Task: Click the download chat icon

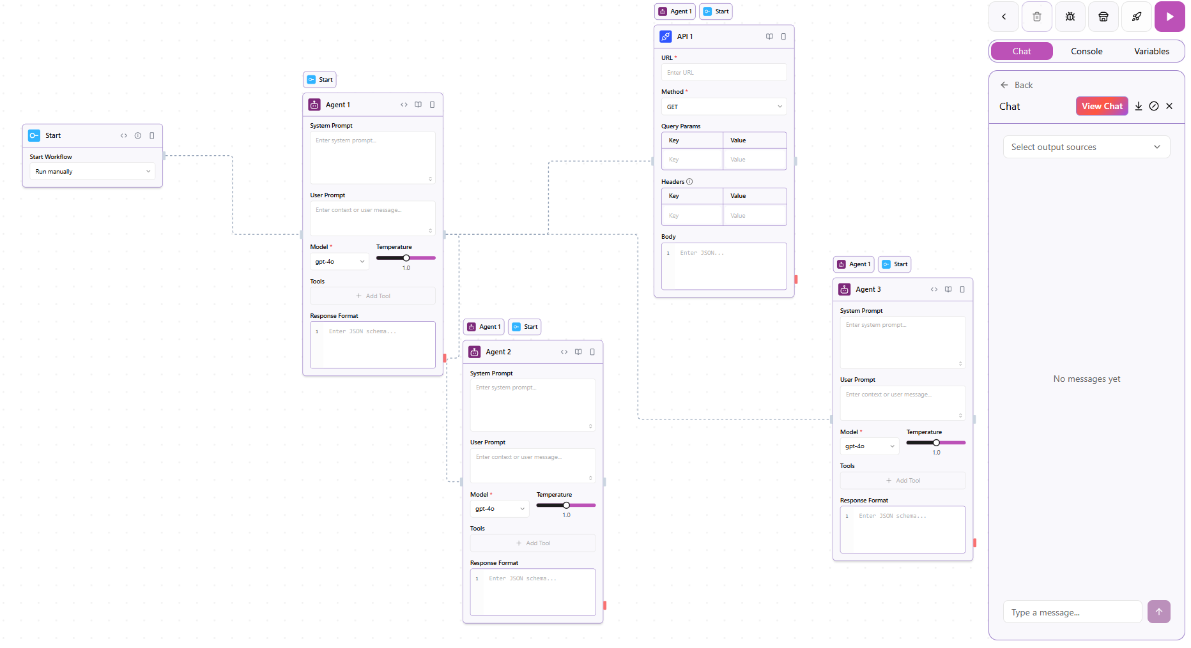Action: pos(1139,107)
